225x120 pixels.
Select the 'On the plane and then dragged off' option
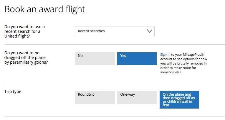click(x=179, y=100)
